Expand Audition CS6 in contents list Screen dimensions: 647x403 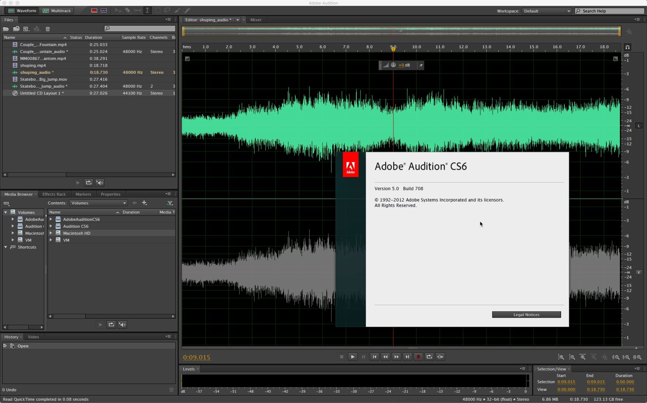51,226
